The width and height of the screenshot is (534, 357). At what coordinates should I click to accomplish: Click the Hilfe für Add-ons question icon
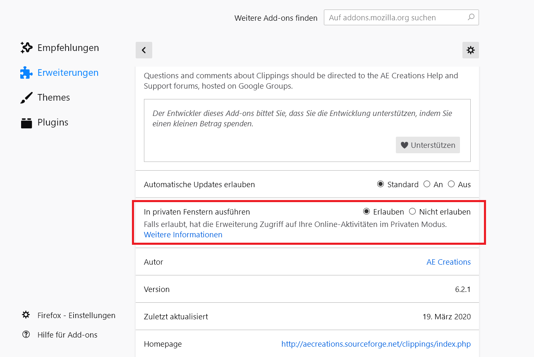26,335
